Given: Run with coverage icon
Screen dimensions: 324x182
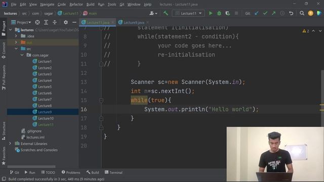Looking at the screenshot, I should pos(228,14).
